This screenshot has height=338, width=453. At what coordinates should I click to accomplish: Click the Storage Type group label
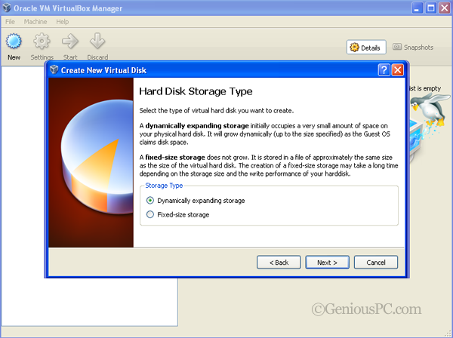(x=164, y=186)
